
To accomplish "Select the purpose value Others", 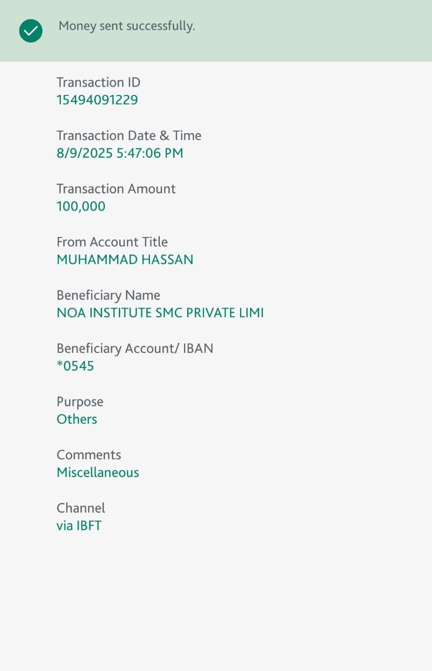I will (77, 419).
